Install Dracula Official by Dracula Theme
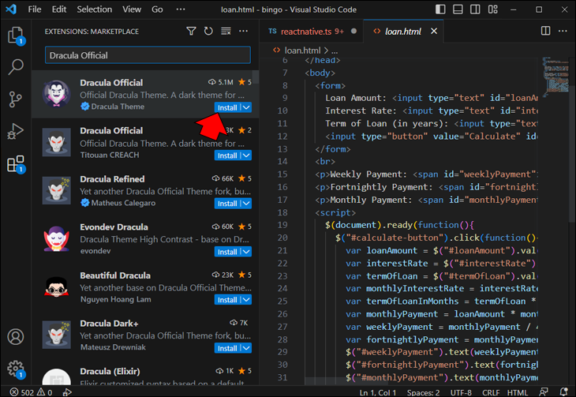Image resolution: width=576 pixels, height=397 pixels. pyautogui.click(x=227, y=107)
